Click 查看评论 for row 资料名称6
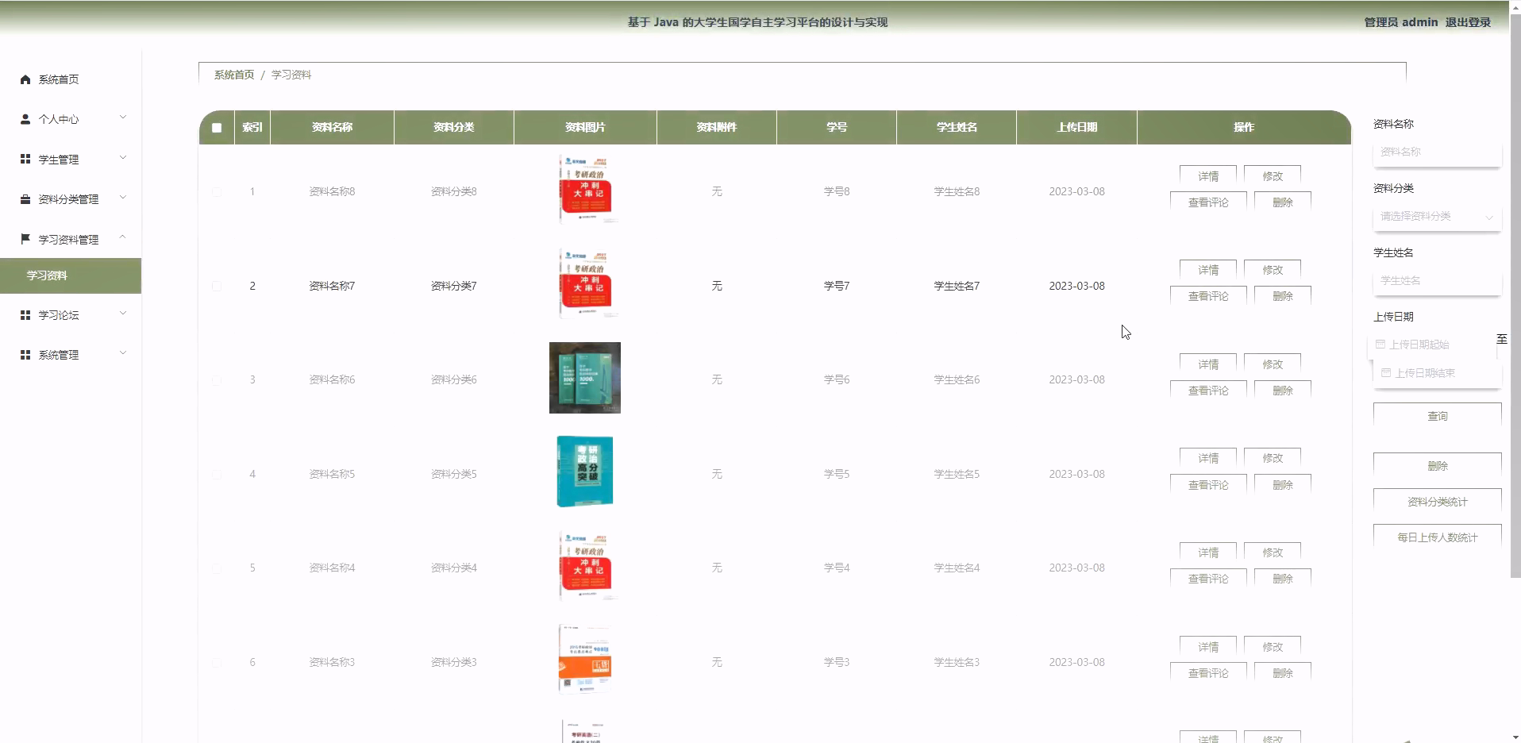1521x743 pixels. click(1208, 391)
